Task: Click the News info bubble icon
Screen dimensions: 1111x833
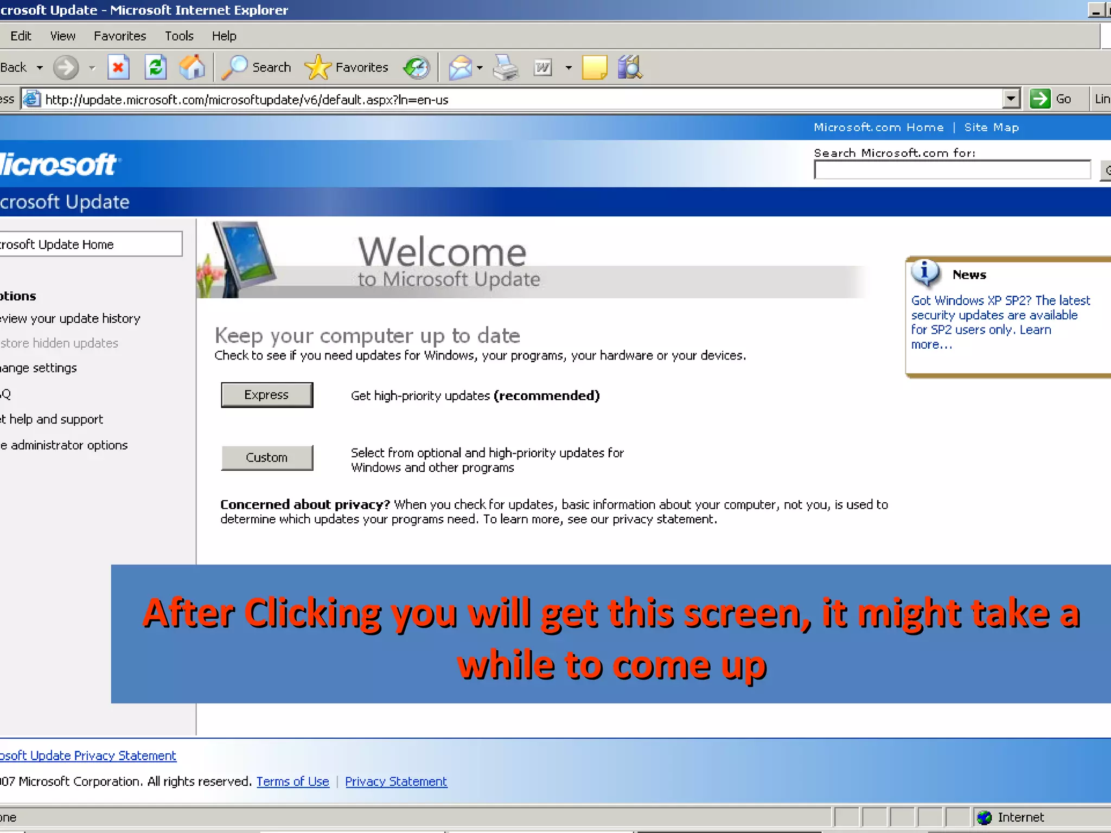Action: 926,273
